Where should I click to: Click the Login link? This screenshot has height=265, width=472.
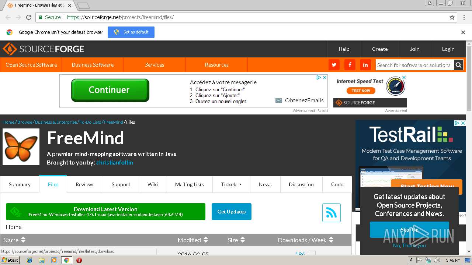click(x=448, y=49)
